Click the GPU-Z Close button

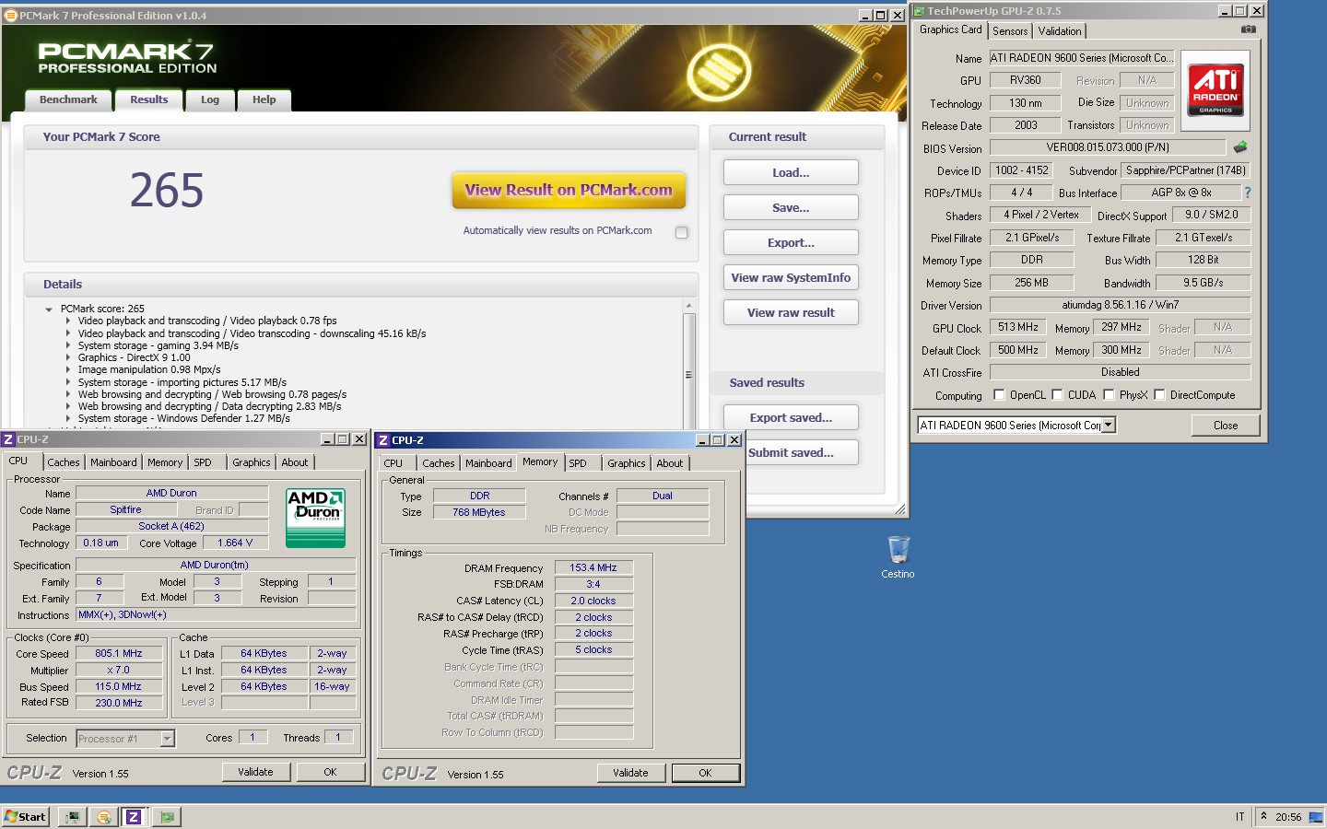[x=1225, y=425]
